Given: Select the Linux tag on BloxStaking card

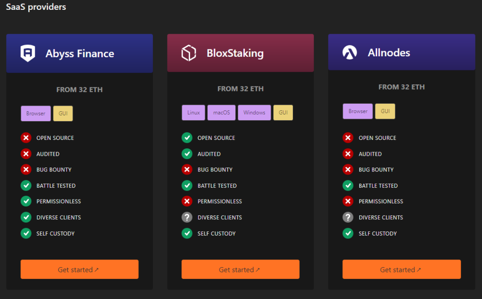Looking at the screenshot, I should (x=193, y=113).
